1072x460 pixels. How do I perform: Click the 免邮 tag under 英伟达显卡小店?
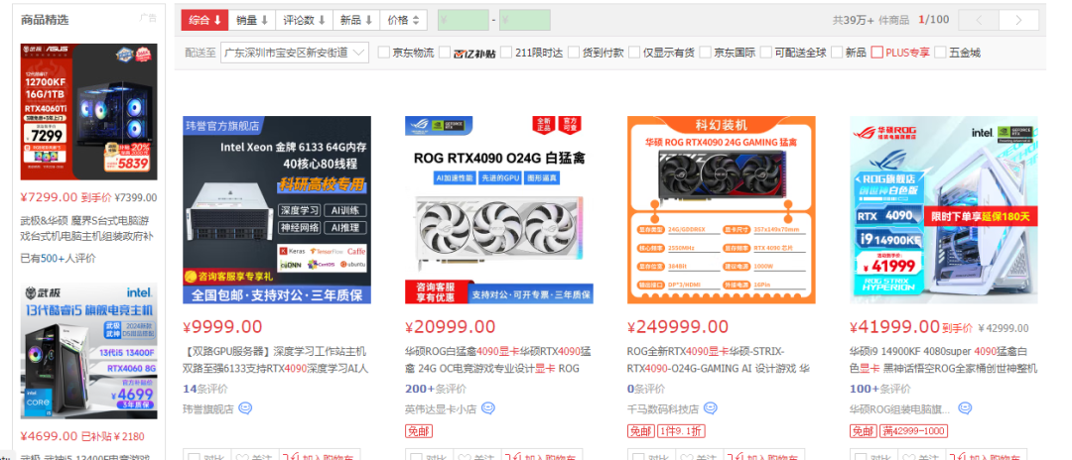419,431
